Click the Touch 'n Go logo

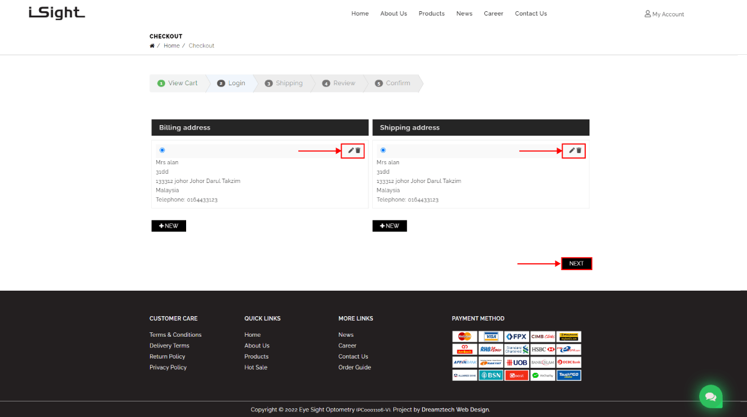tap(569, 375)
